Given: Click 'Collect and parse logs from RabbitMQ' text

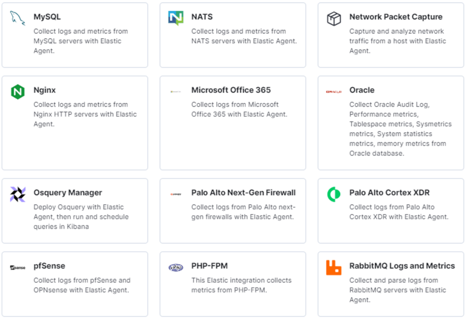Looking at the screenshot, I should [398, 290].
